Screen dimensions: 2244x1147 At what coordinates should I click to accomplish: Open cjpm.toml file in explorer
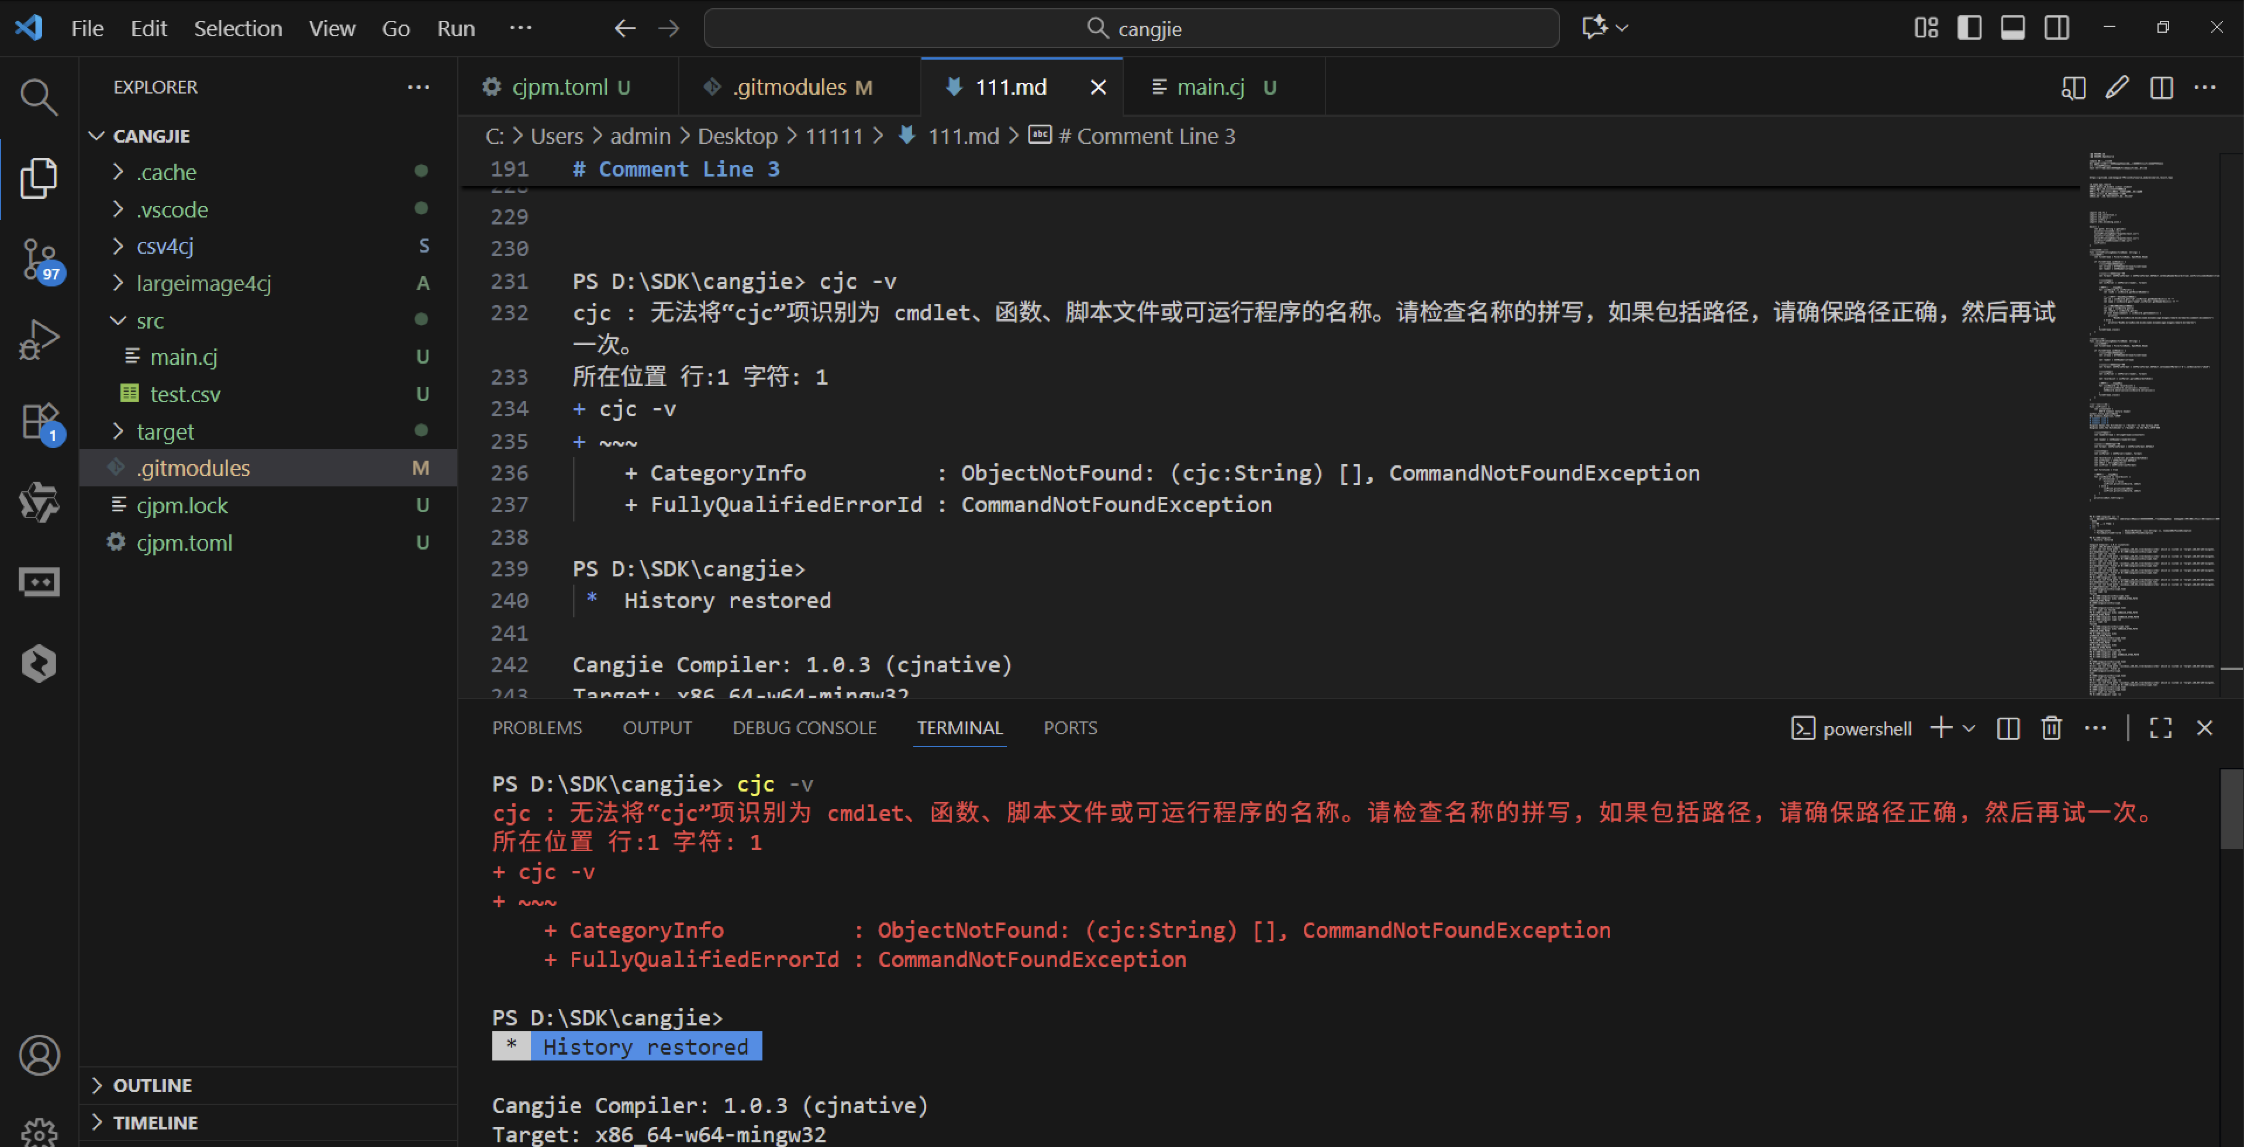coord(184,543)
